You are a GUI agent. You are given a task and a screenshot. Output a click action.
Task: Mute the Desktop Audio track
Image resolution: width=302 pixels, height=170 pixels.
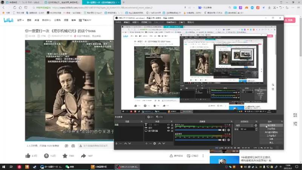pos(224,140)
